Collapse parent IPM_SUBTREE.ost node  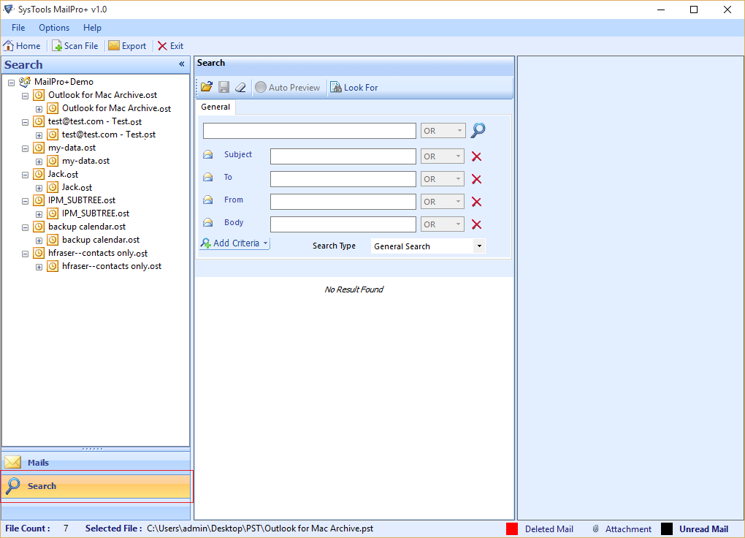[25, 202]
